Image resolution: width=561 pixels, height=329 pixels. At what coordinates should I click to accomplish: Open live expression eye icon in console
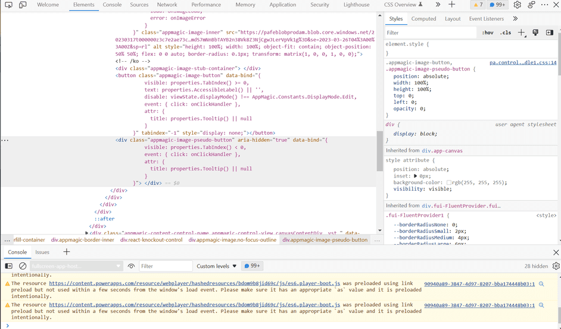pyautogui.click(x=131, y=266)
